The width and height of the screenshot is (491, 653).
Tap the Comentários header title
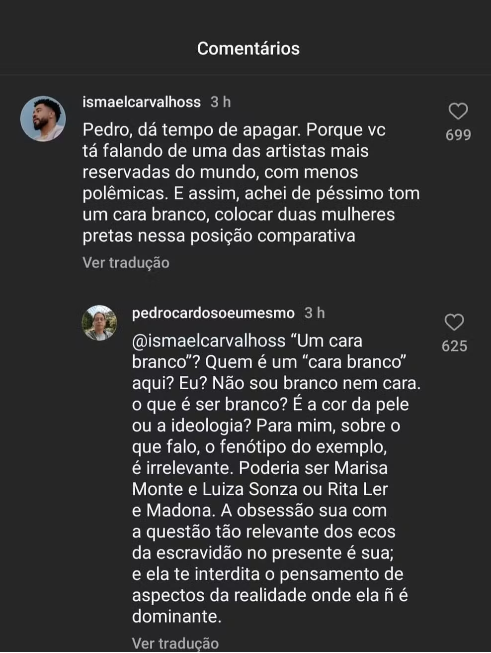click(x=248, y=48)
